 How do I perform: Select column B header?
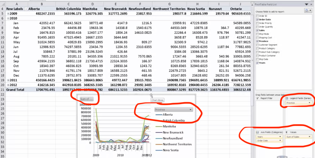(x=42, y=4)
